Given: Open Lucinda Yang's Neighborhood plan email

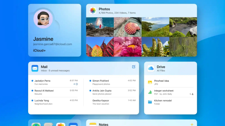Looking at the screenshot, I should pyautogui.click(x=54, y=102).
